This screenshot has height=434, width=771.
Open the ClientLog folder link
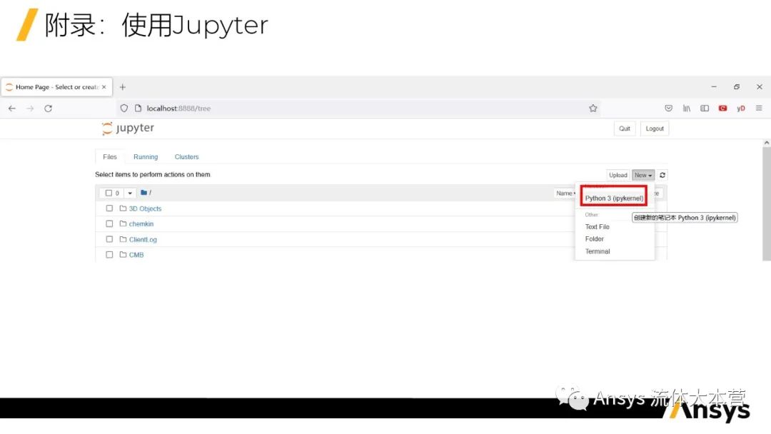pos(143,239)
